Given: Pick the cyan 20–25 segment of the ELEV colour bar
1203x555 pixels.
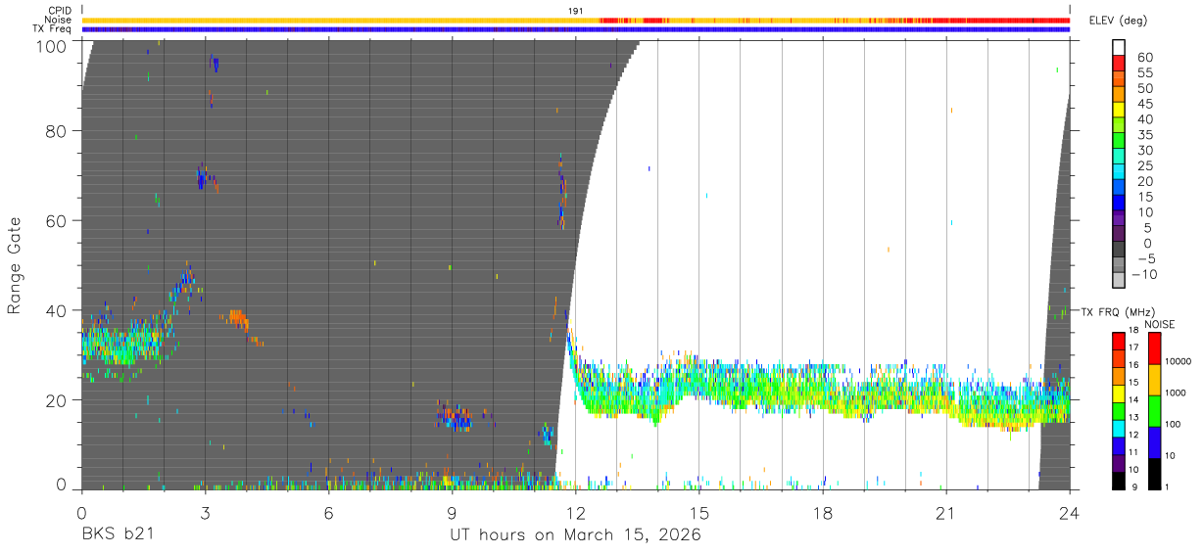Looking at the screenshot, I should (1119, 173).
